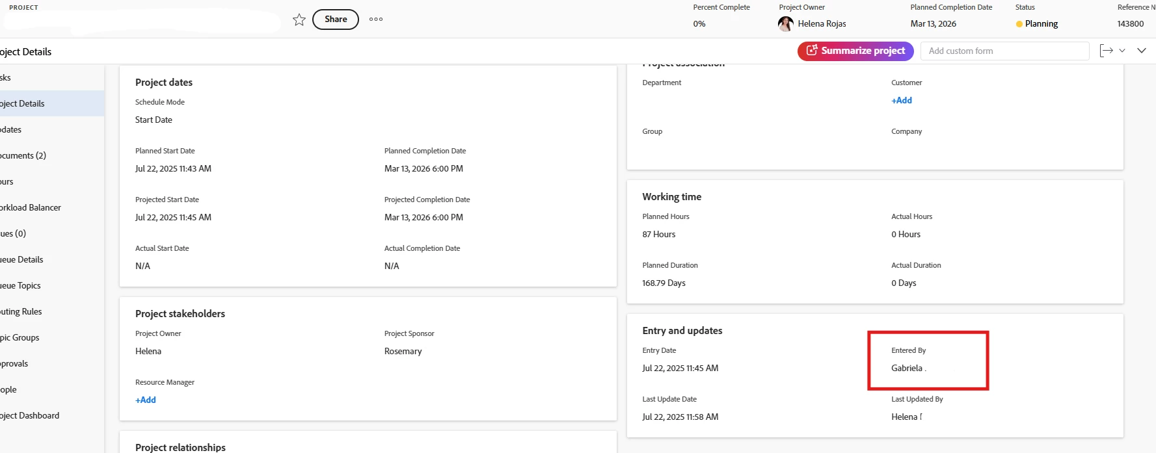
Task: Edit Project Sponsor Rosemary
Action: click(403, 351)
